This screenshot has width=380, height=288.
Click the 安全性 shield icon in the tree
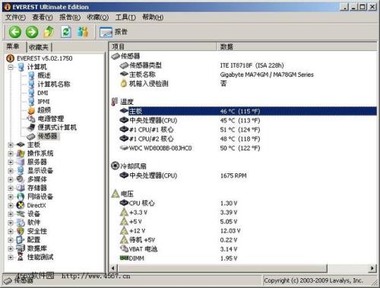point(21,231)
